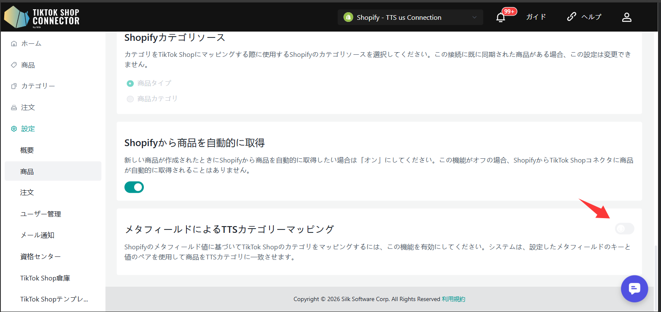Click the TikTok Shop Connector logo
Viewport: 661px width, 312px height.
click(x=42, y=17)
